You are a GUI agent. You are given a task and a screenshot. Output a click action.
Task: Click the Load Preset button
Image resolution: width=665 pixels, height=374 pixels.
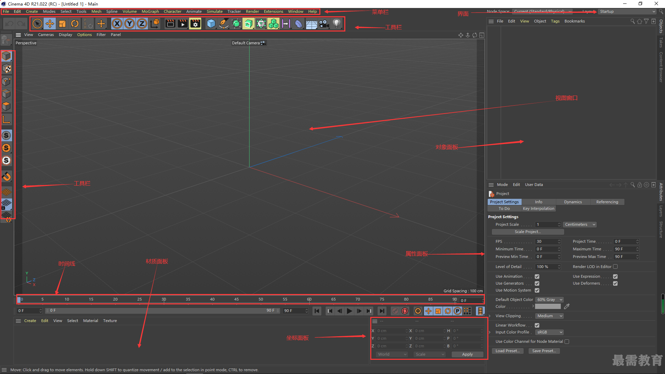(507, 351)
